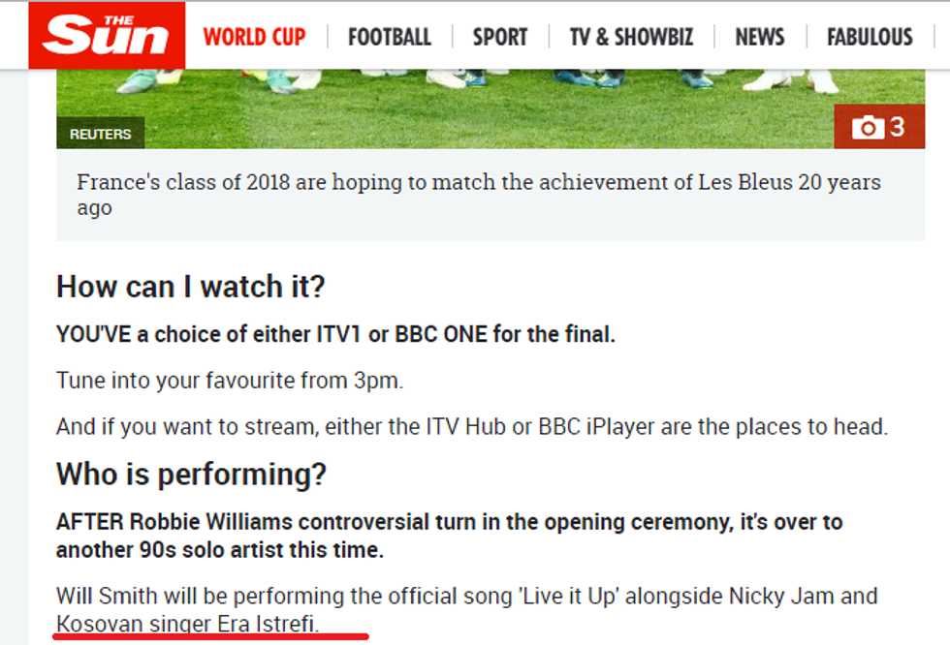Click the 'How can I watch it?' heading
Viewport: 950px width, 645px height.
[x=190, y=287]
